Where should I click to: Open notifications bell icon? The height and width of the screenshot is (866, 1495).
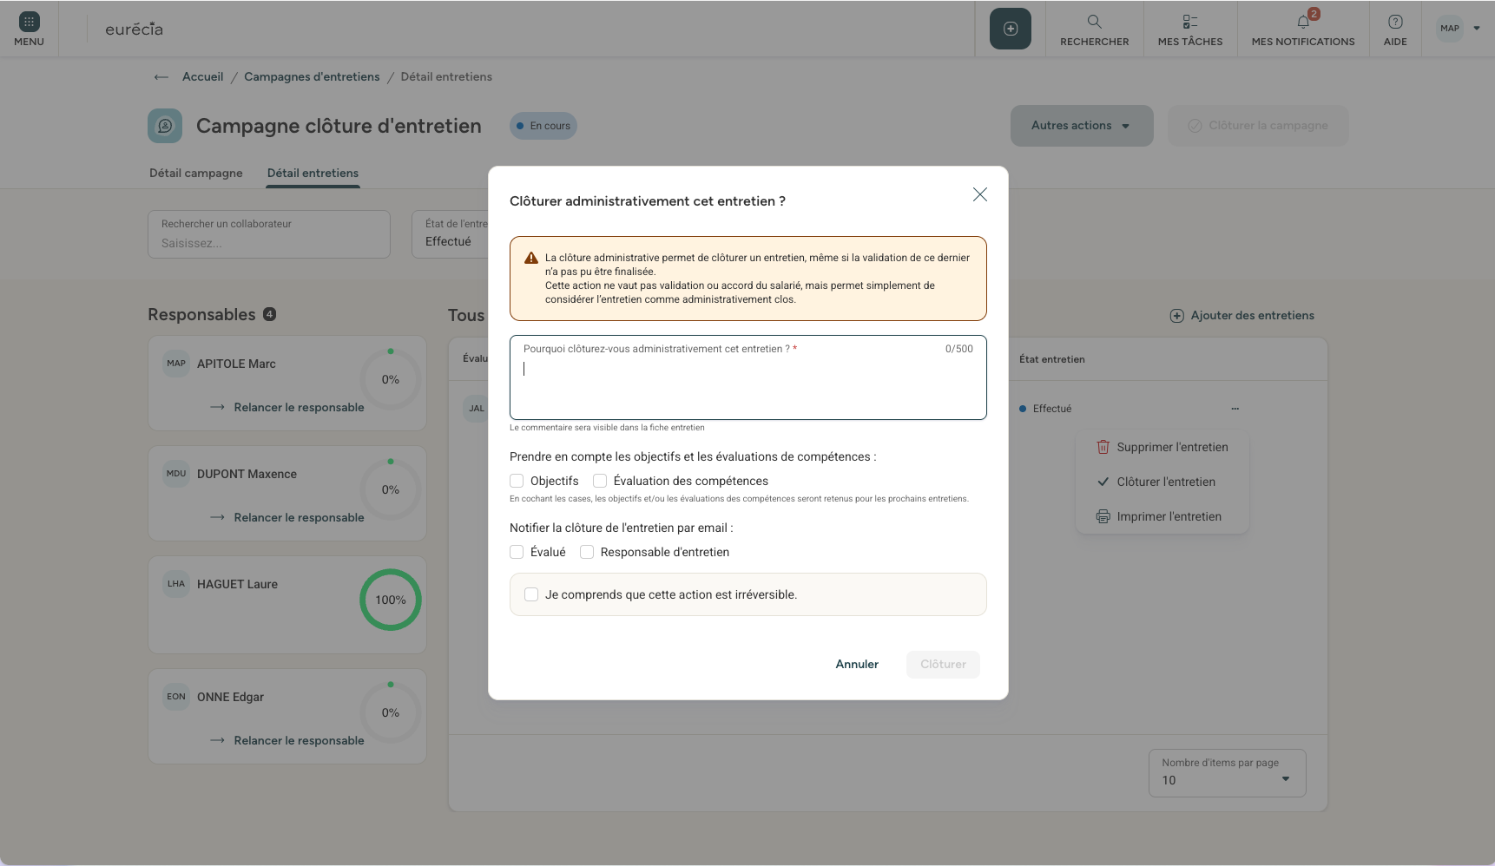[x=1303, y=22]
